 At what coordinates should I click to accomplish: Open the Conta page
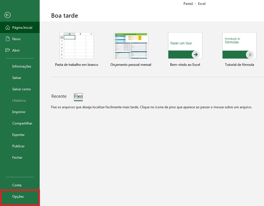click(20, 185)
